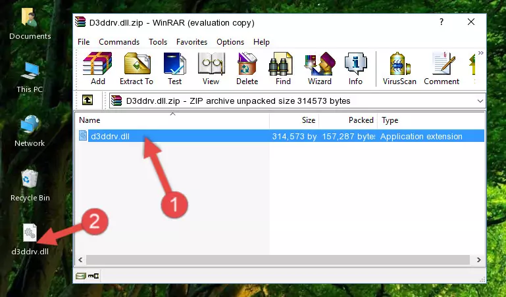This screenshot has width=506, height=297.
Task: Run the Test archive tool
Action: click(x=174, y=68)
